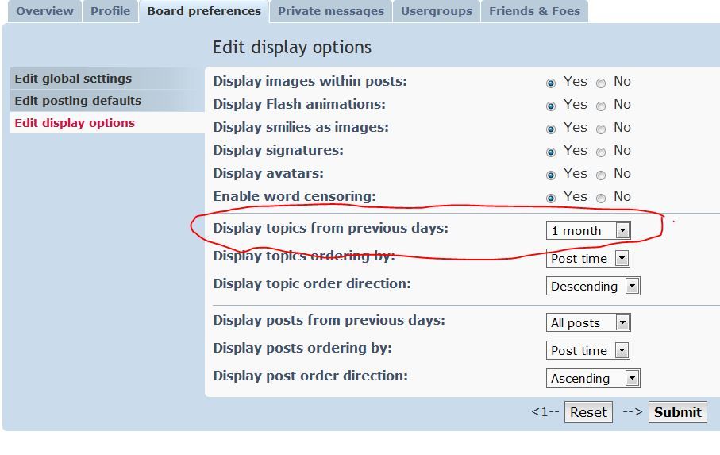720x455 pixels.
Task: Switch to Friends & Foes tab
Action: tap(534, 11)
